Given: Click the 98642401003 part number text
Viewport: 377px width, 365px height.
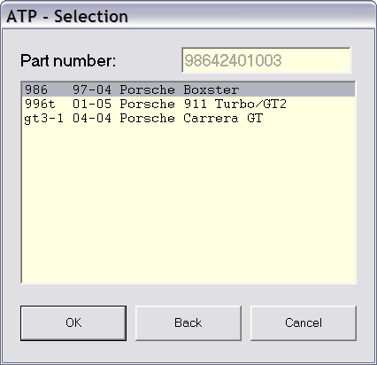Looking at the screenshot, I should (x=233, y=60).
